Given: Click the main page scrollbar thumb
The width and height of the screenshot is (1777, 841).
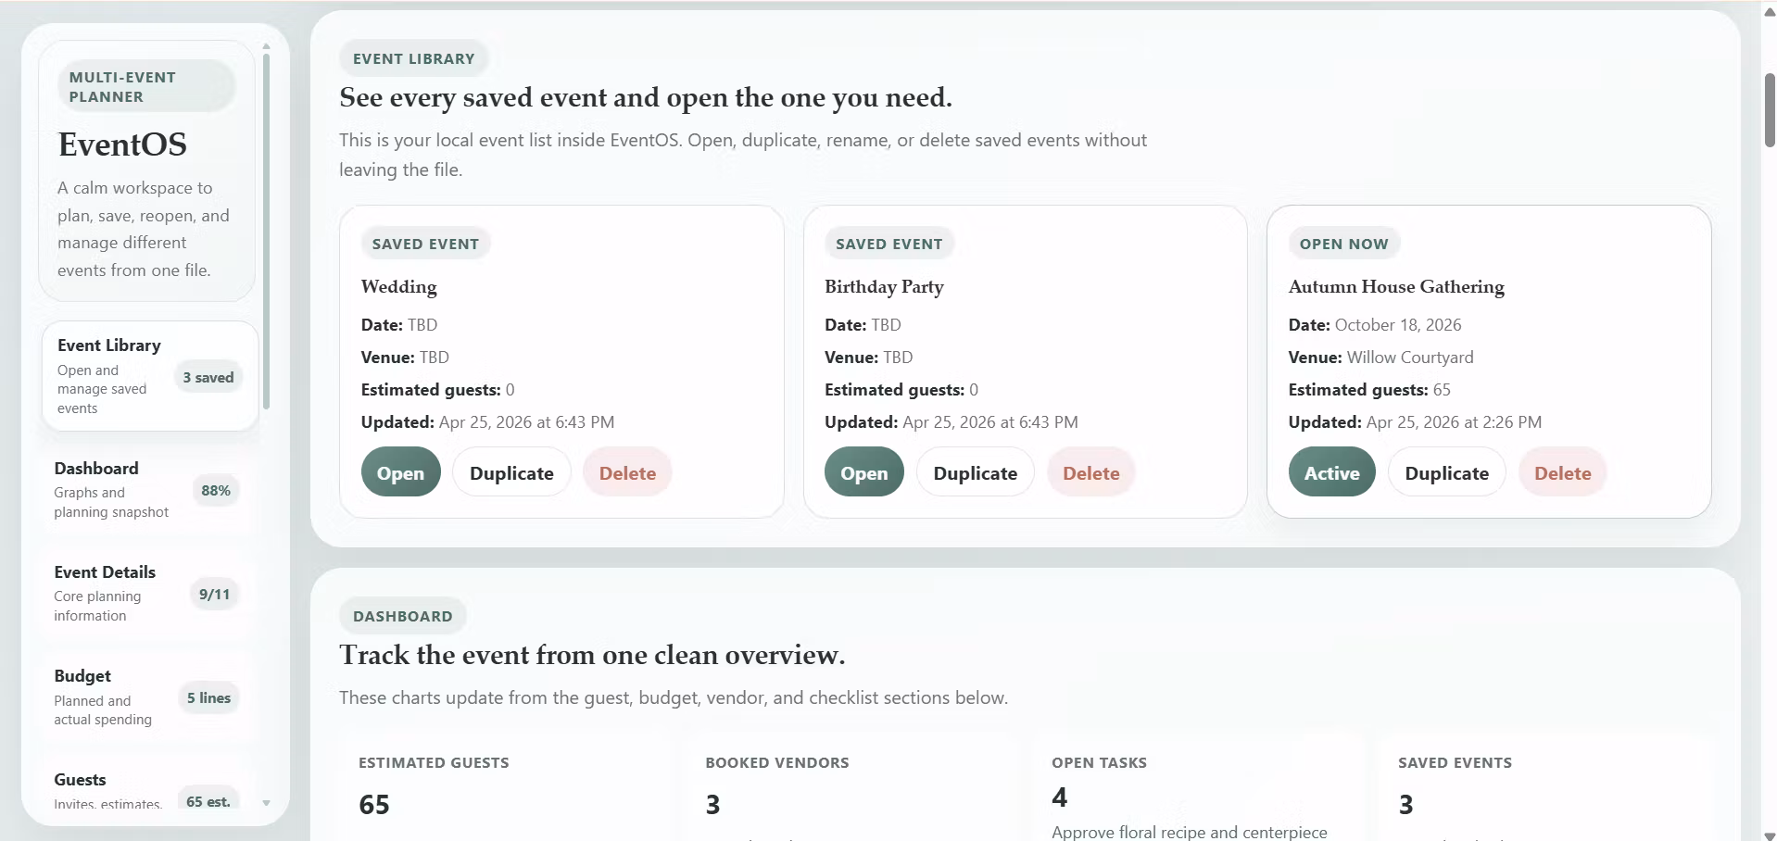Looking at the screenshot, I should (1770, 109).
